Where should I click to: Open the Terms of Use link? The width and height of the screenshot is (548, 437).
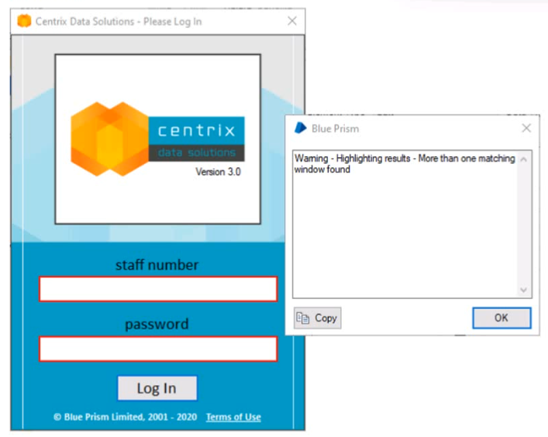[x=233, y=417]
